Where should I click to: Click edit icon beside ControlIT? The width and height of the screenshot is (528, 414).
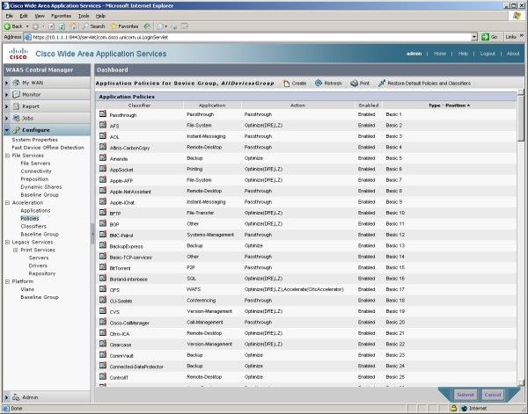coord(103,376)
